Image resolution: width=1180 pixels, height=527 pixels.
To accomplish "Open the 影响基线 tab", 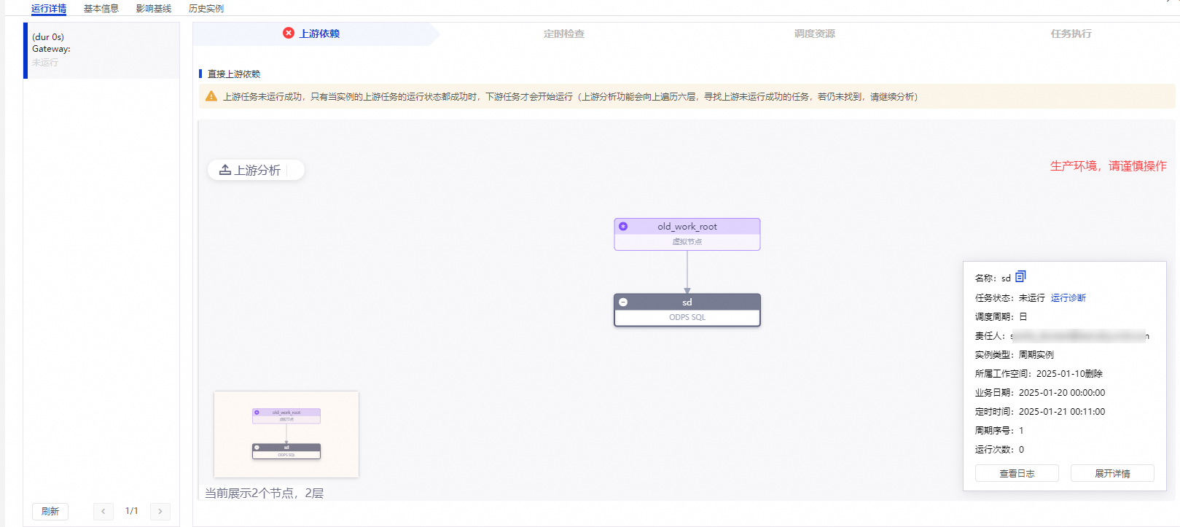I will [154, 9].
